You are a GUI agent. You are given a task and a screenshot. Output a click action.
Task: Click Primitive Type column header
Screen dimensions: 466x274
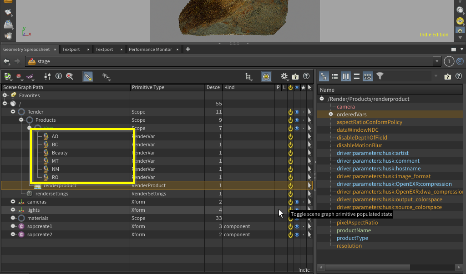pyautogui.click(x=167, y=87)
